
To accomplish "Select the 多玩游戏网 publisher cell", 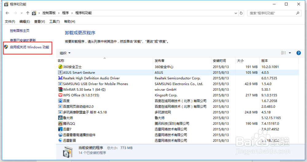I will (163, 112).
